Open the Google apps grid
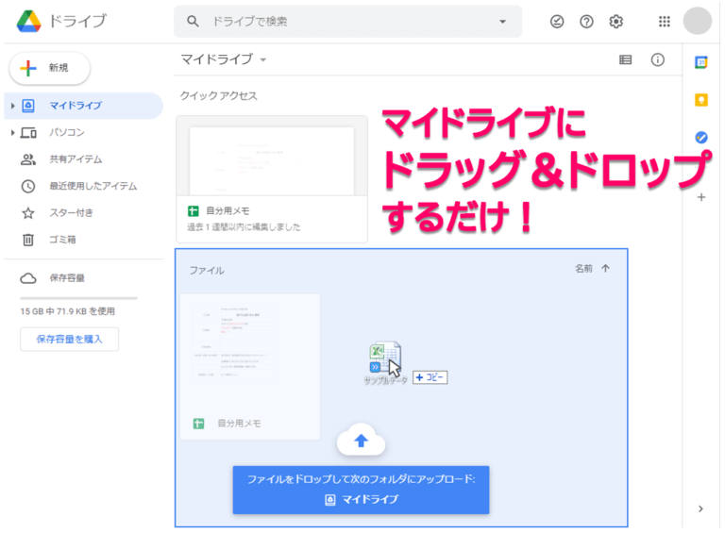This screenshot has height=533, width=725. click(x=665, y=22)
